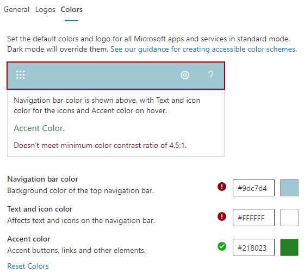Click the 'Navigation bar color' heading

[42, 179]
